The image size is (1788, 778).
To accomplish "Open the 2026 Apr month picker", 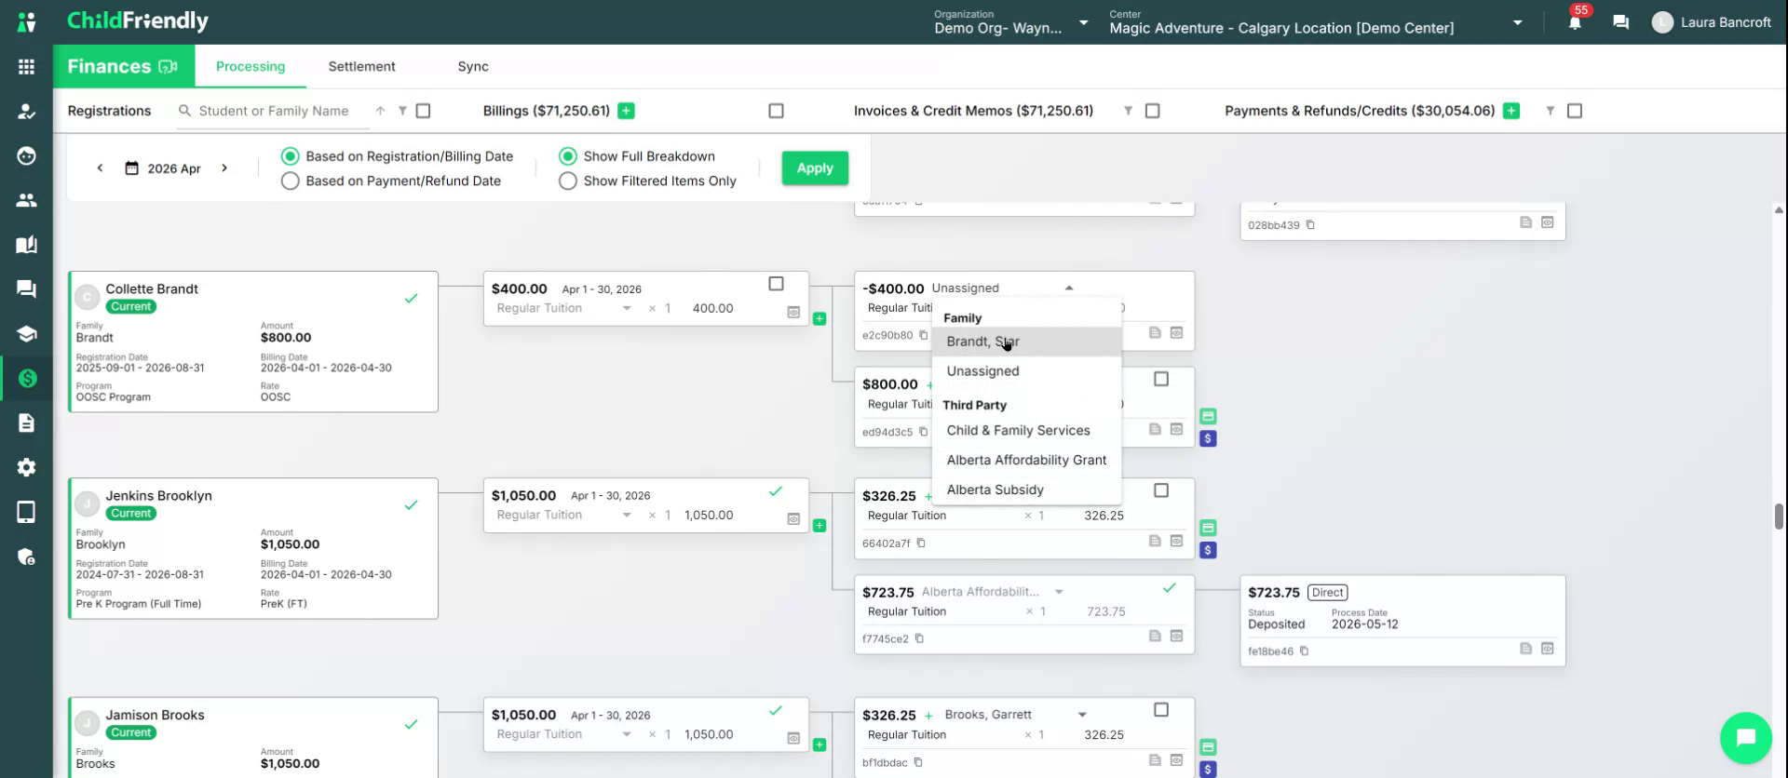I will coord(163,168).
